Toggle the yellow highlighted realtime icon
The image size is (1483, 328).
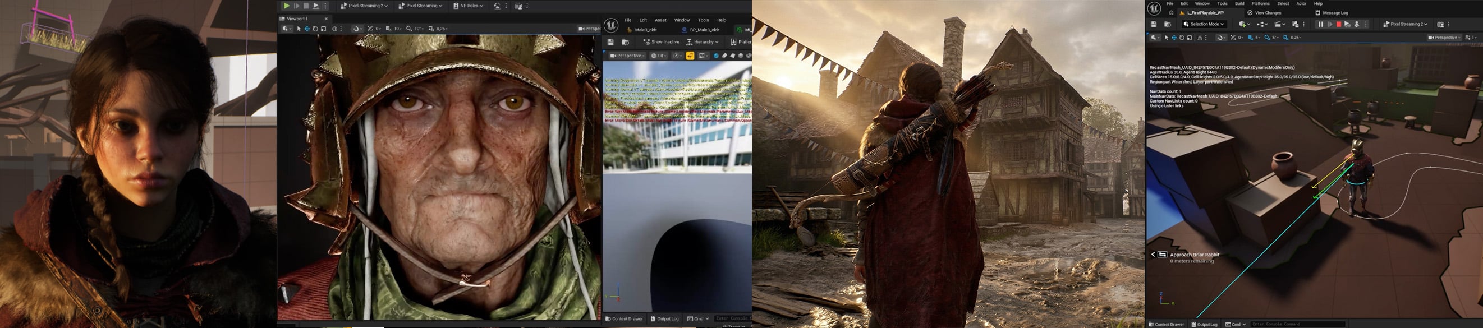(690, 56)
